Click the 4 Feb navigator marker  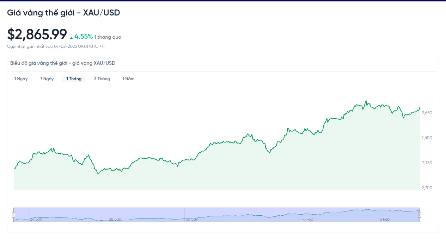click(308, 219)
